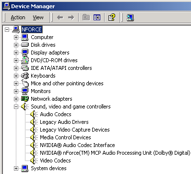Click the Video Codecs speaker icon
The width and height of the screenshot is (191, 174).
34,161
